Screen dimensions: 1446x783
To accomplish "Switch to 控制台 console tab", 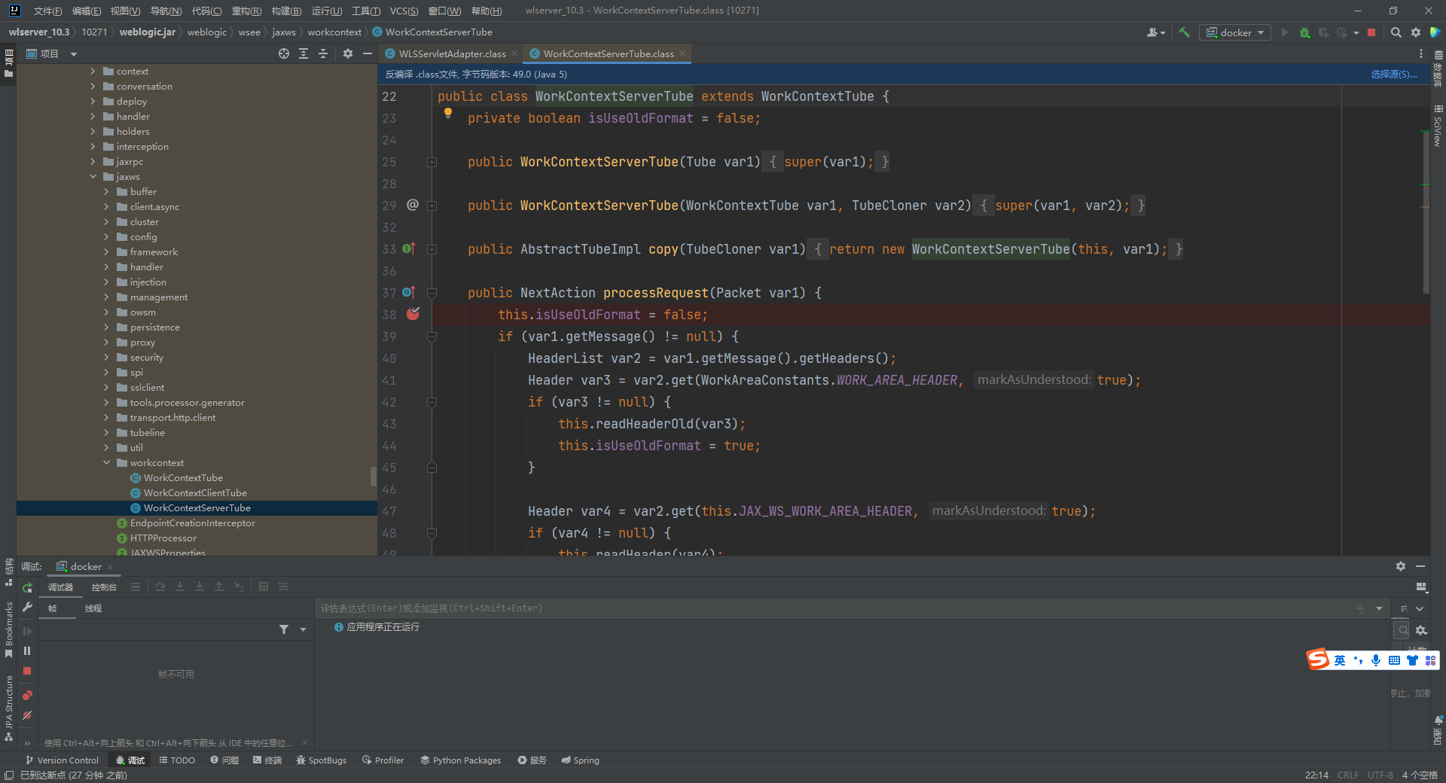I will click(104, 587).
